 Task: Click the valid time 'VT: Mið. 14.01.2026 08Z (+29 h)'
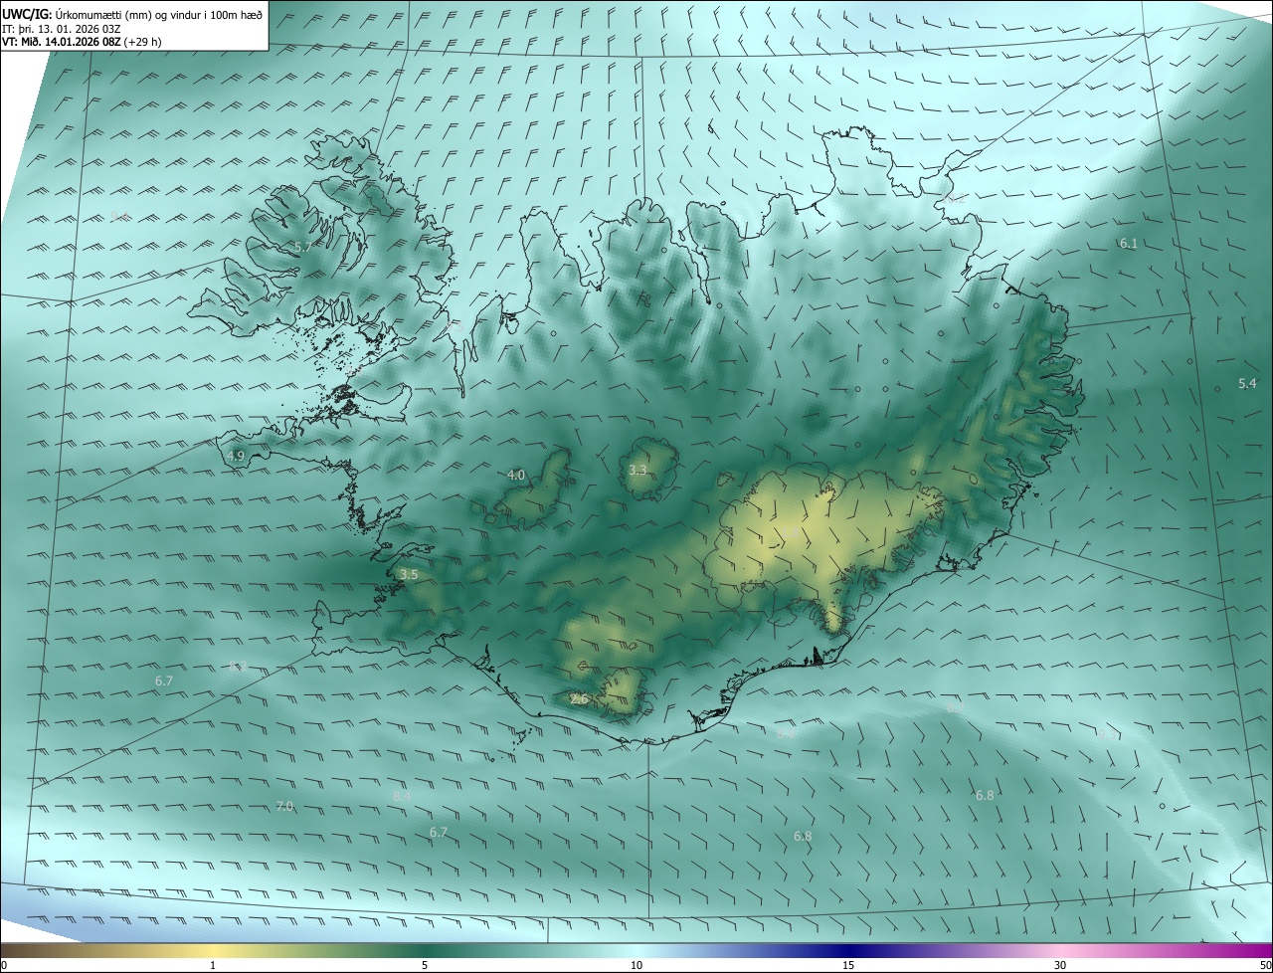(x=82, y=42)
